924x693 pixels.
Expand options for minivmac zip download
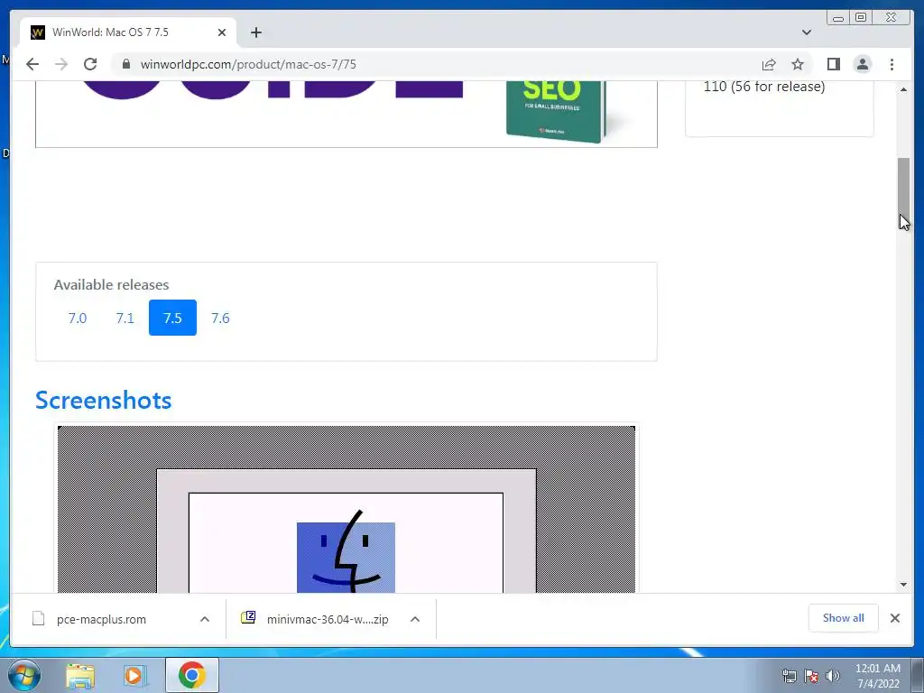[415, 619]
